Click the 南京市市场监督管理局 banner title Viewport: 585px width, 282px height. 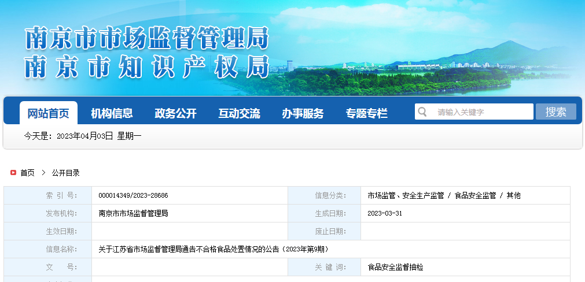pos(147,38)
